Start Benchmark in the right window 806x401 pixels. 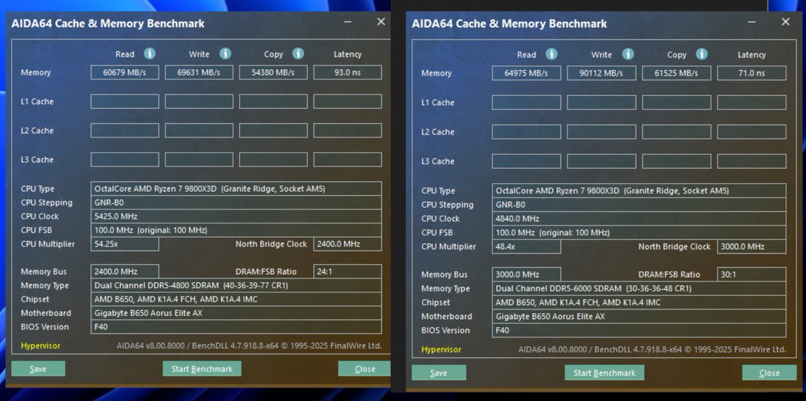tap(604, 373)
